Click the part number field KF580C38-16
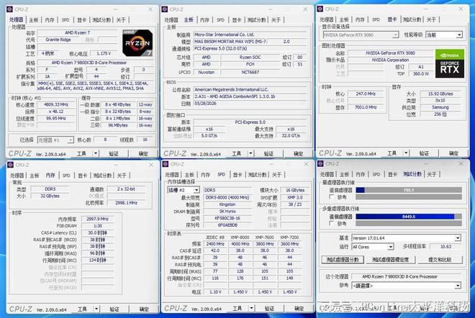This screenshot has width=475, height=318. point(227,219)
